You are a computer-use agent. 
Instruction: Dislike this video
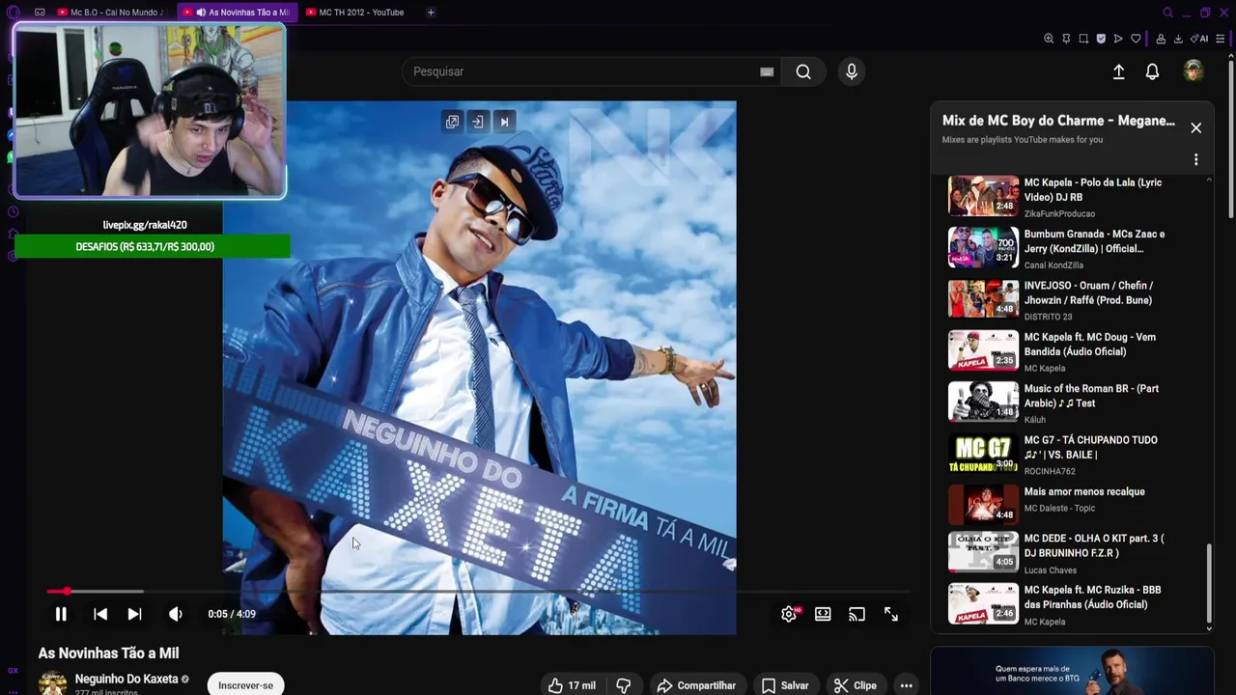pyautogui.click(x=624, y=685)
